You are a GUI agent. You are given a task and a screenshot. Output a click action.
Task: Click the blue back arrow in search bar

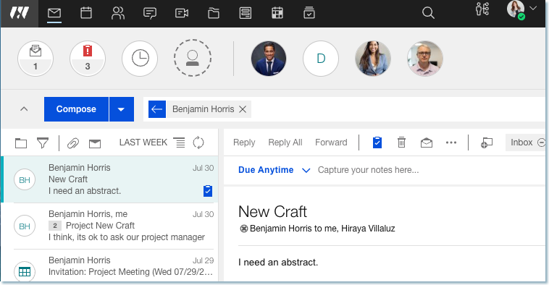coord(157,109)
